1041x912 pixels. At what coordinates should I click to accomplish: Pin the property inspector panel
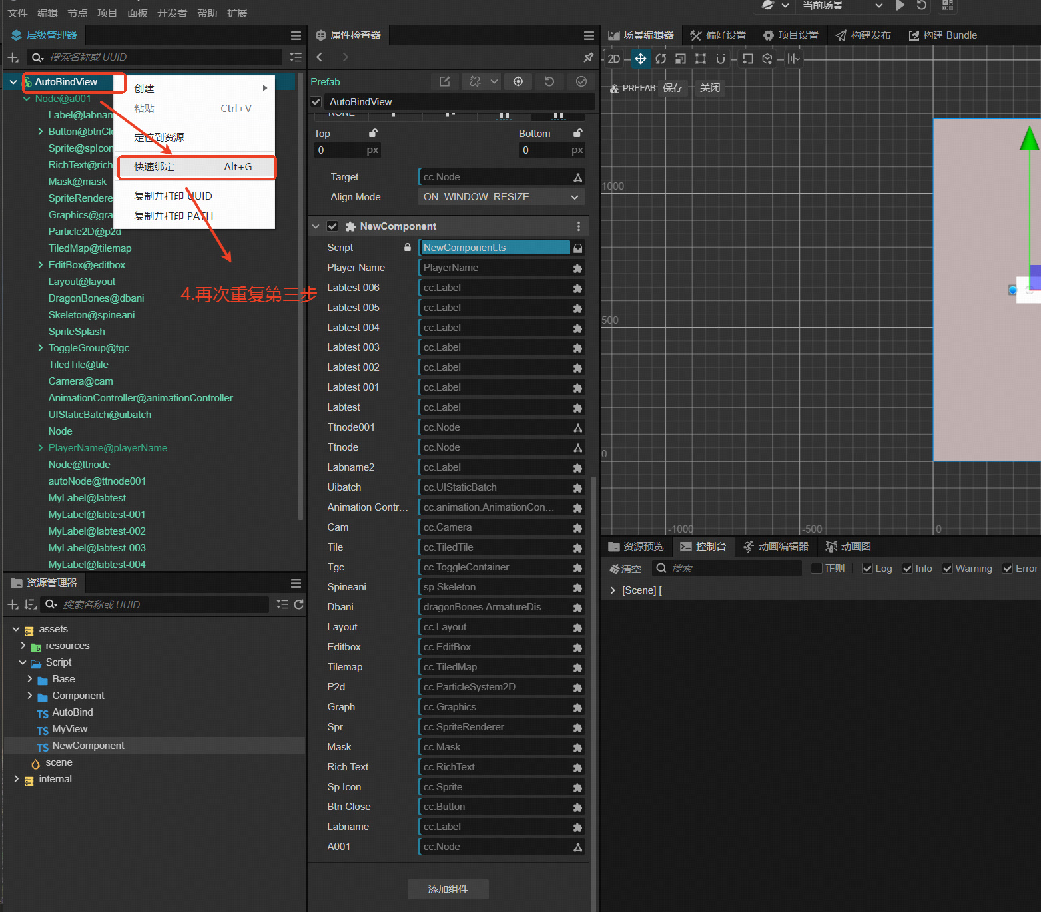(588, 57)
